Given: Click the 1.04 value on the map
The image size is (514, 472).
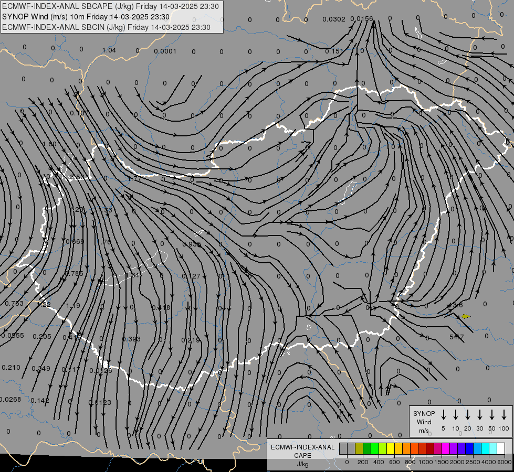Looking at the screenshot, I should [109, 50].
